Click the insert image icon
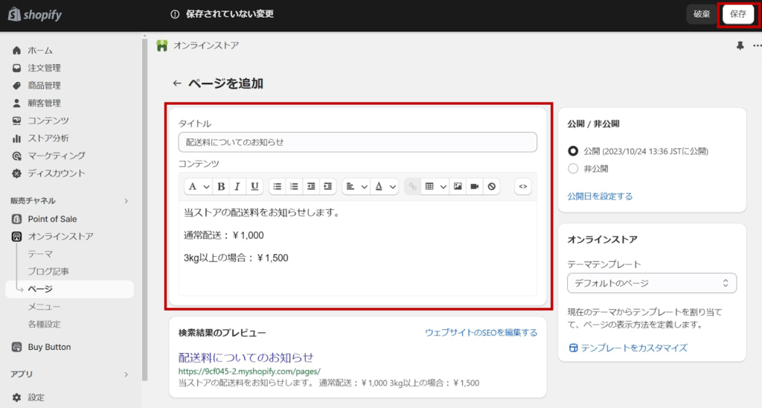Screen dimensions: 762x408 tap(458, 186)
